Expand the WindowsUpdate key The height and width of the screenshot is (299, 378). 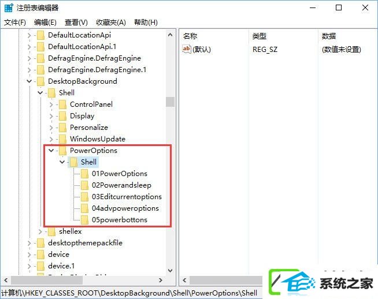point(51,139)
